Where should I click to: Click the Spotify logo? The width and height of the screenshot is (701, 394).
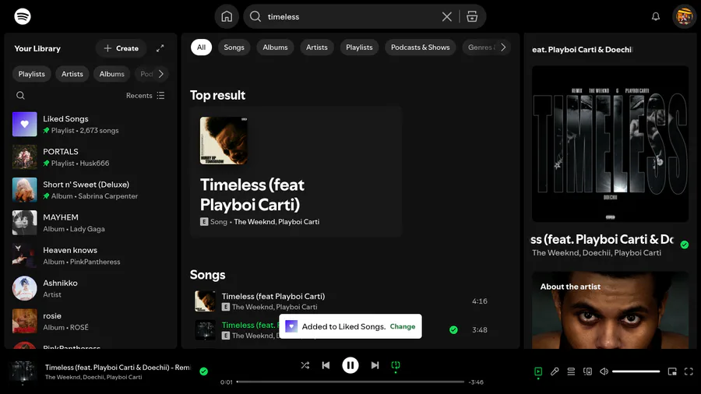(23, 16)
